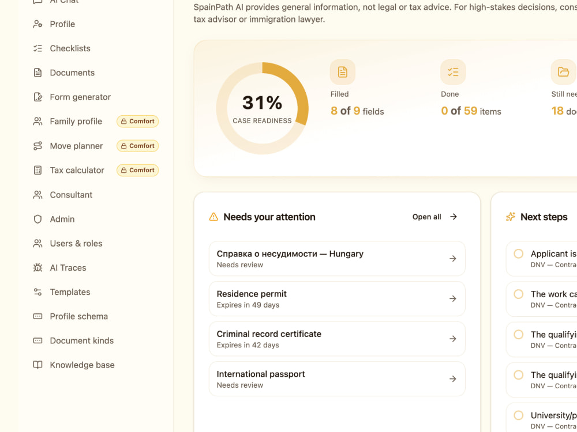This screenshot has height=432, width=577.
Task: Open Справка о несудимости — Hungary item
Action: [337, 259]
